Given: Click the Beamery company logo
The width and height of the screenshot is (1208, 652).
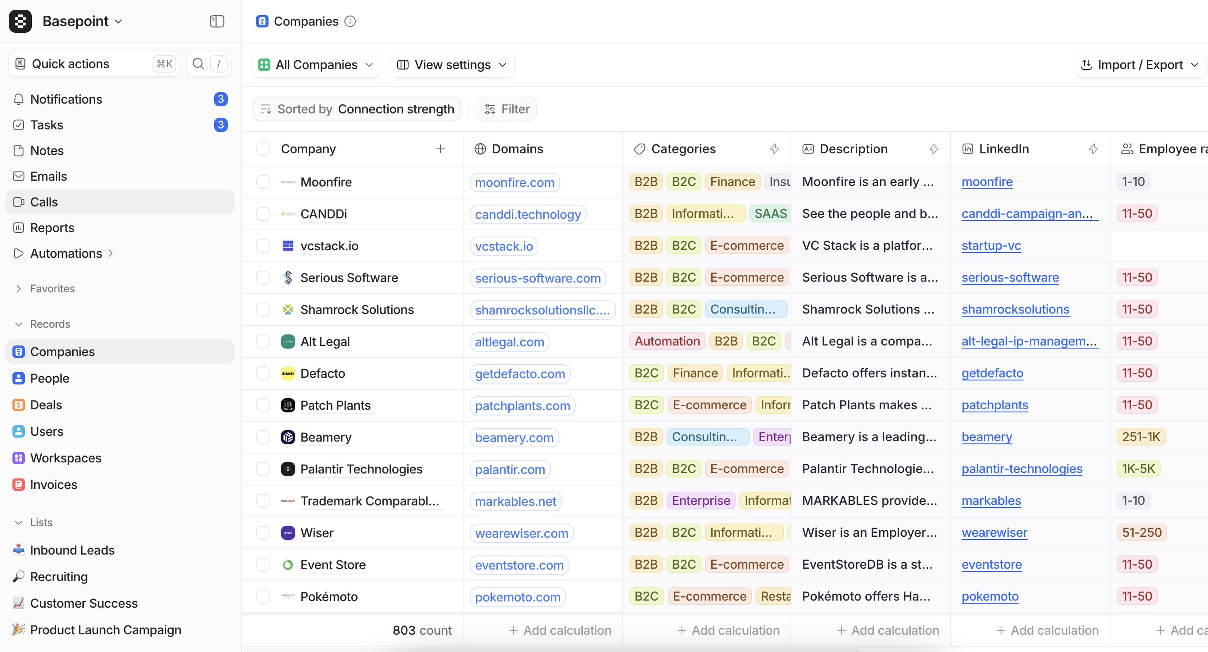Looking at the screenshot, I should pyautogui.click(x=288, y=437).
